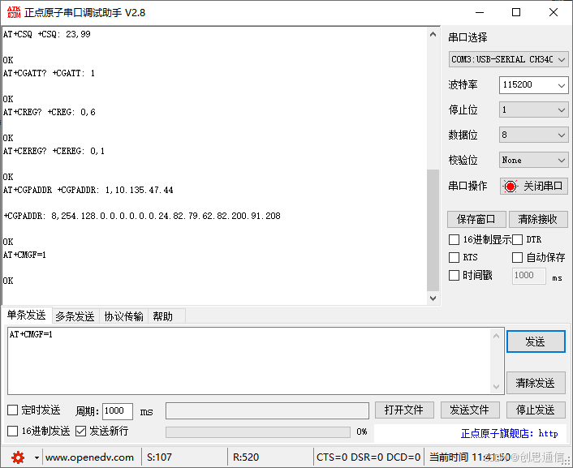Click www.openedv.com in status bar
573x468 pixels.
89,457
